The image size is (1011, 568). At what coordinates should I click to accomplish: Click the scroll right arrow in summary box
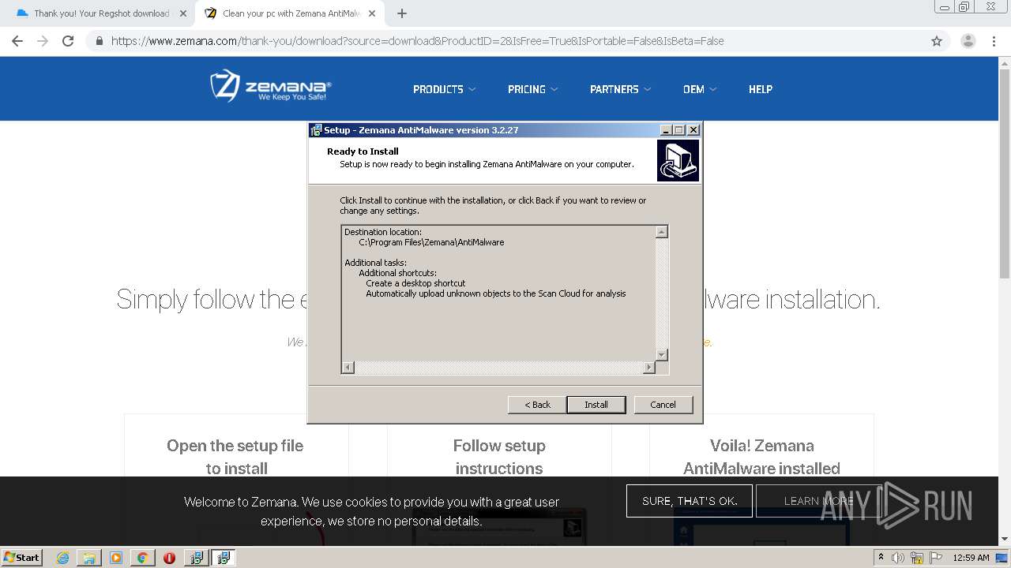(x=649, y=368)
